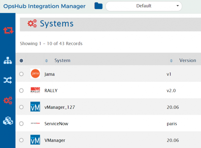The image size is (201, 148).
Task: Open the shuffle arrows sidebar icon
Action: click(8, 80)
